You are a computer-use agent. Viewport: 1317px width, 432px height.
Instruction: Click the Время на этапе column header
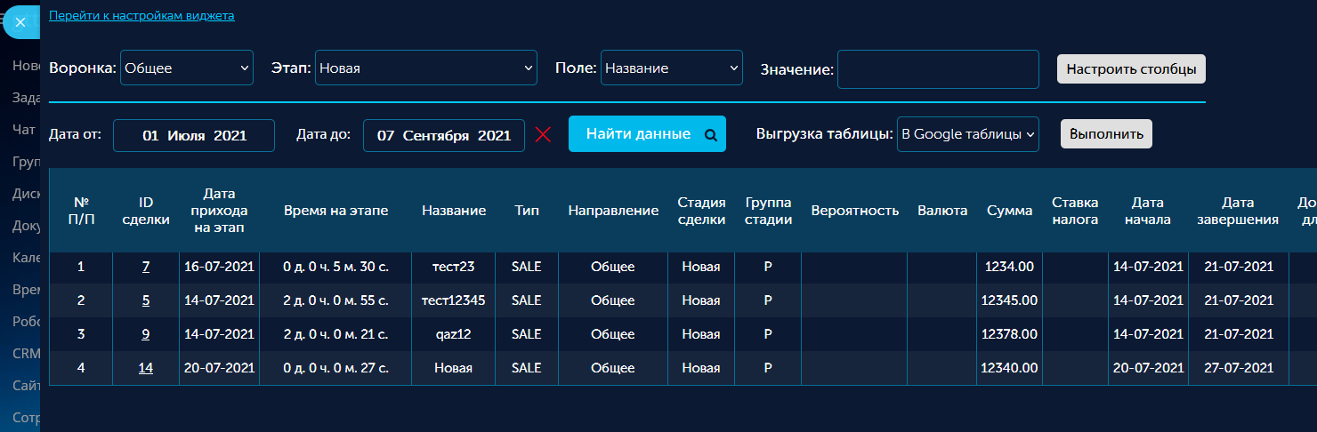click(x=335, y=211)
